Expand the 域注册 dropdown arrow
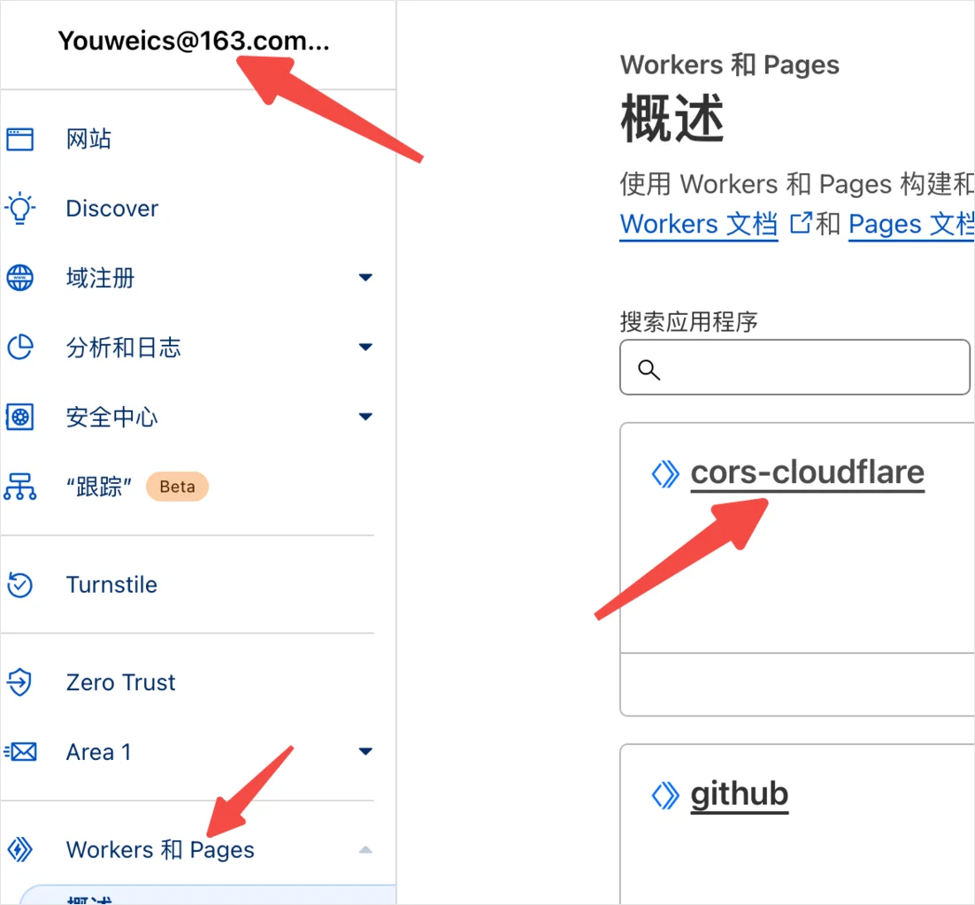975x905 pixels. click(365, 277)
